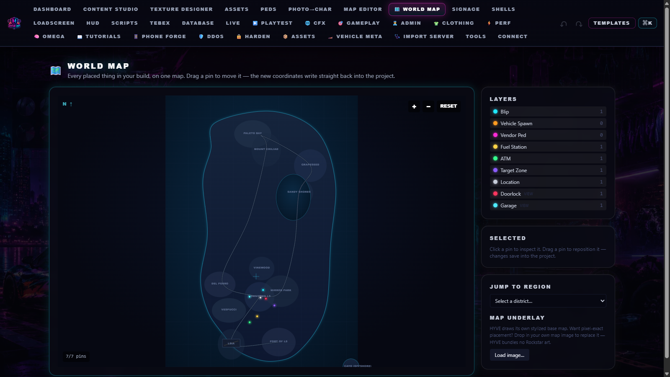Click the green ATM map pin

[x=250, y=322]
